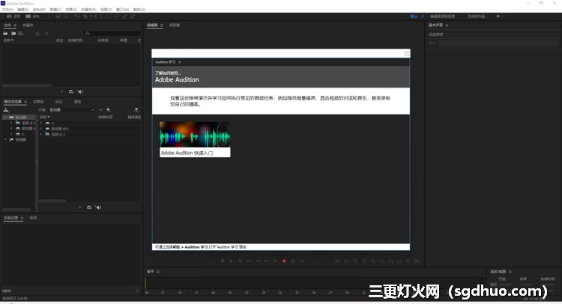Select the Paintbrush Selection tool
This screenshot has height=304, width=562.
click(124, 16)
